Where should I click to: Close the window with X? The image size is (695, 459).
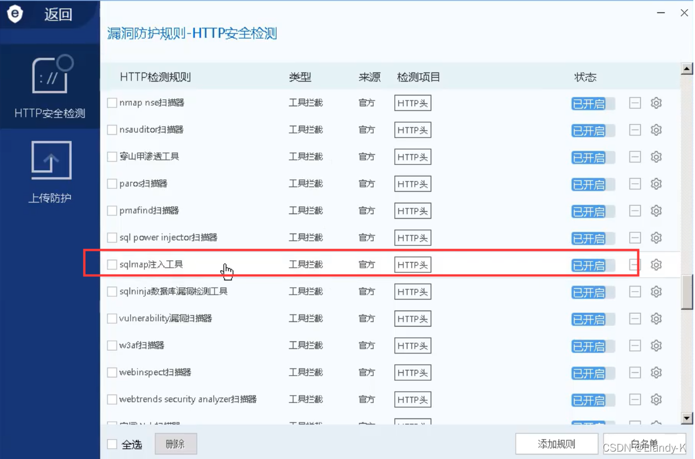coord(684,13)
